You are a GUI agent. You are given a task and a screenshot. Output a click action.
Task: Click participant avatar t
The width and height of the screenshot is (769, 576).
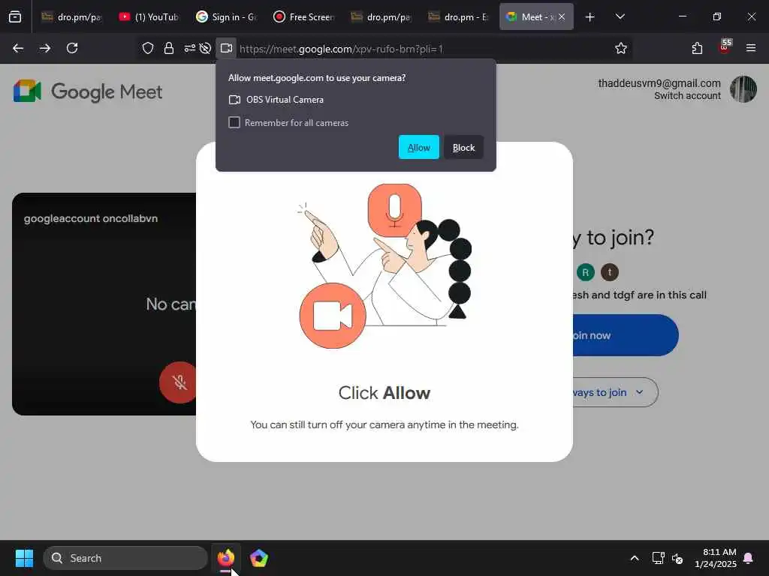[x=610, y=271]
